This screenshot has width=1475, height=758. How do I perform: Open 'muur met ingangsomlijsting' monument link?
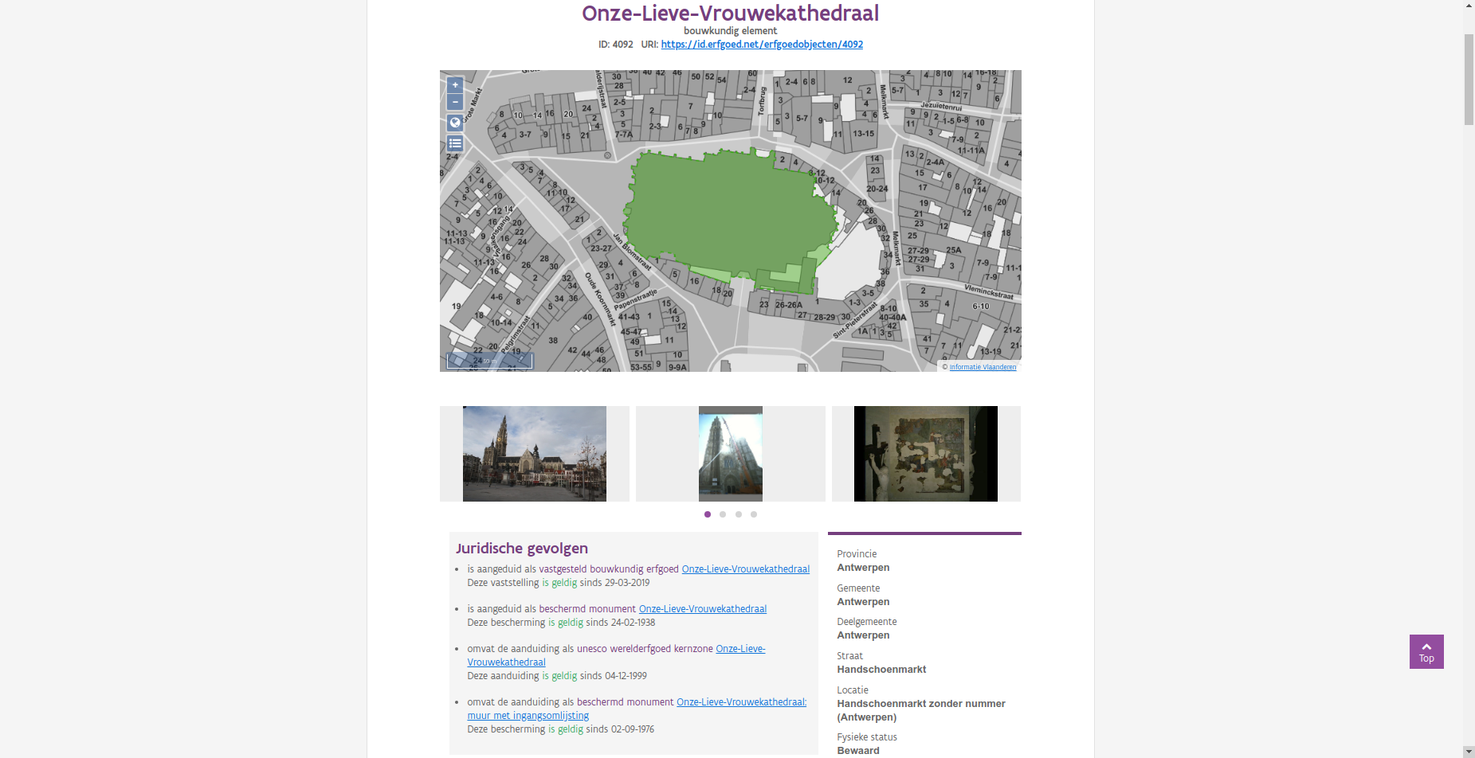637,709
